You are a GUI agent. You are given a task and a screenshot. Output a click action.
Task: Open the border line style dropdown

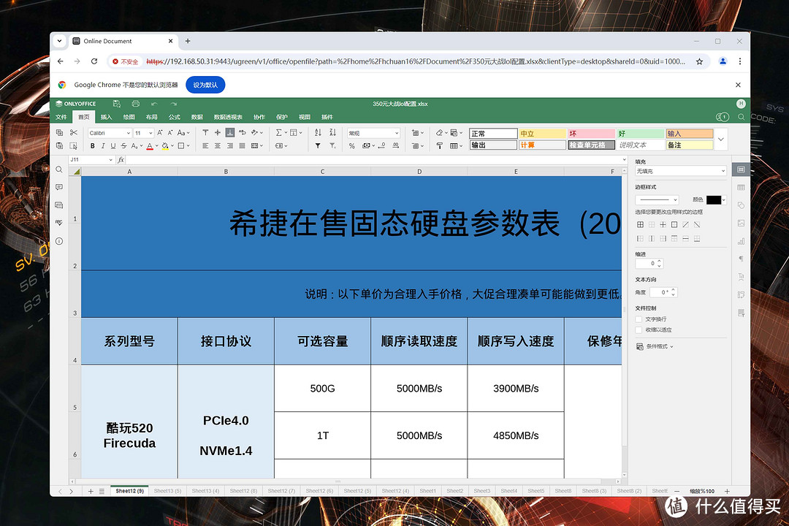(x=656, y=199)
